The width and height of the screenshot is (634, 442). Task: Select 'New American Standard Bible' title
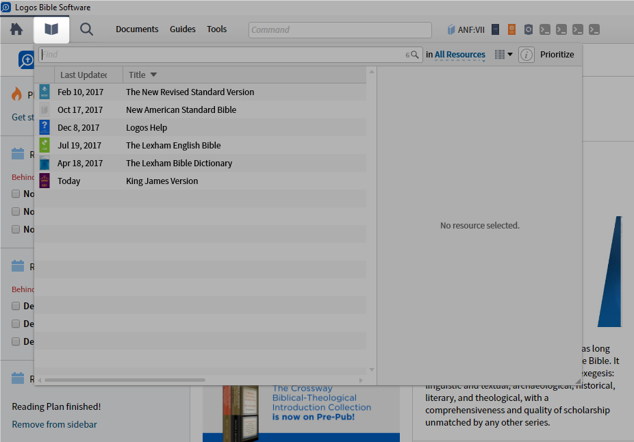click(181, 110)
